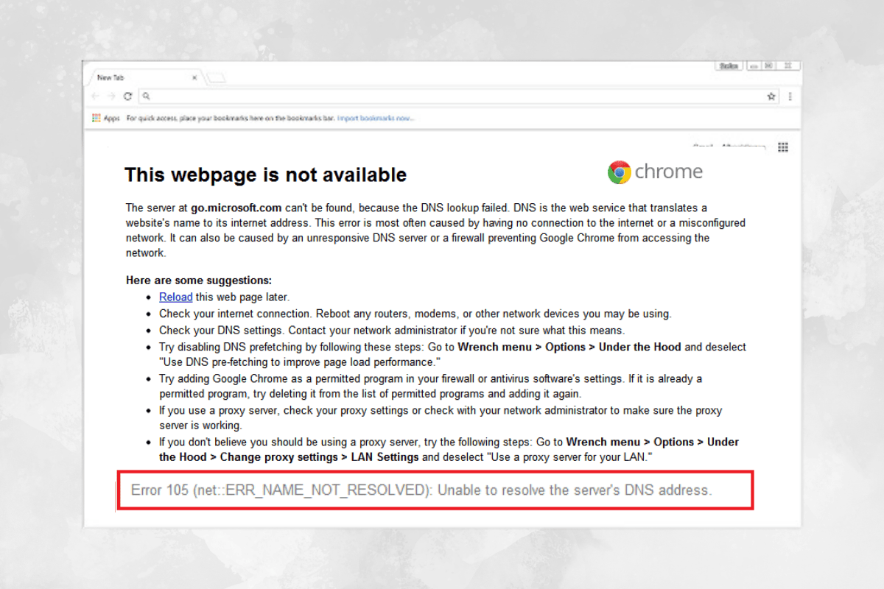This screenshot has height=589, width=884.
Task: Click 'Wrench menu > Options > Under the Hood' text
Action: 569,347
